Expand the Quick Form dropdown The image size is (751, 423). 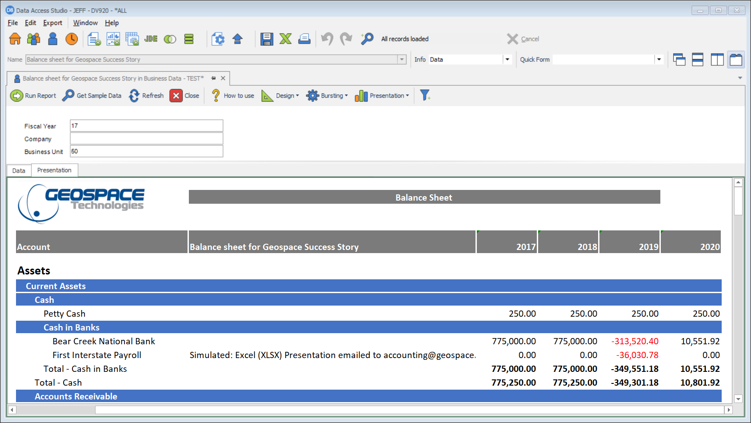659,59
